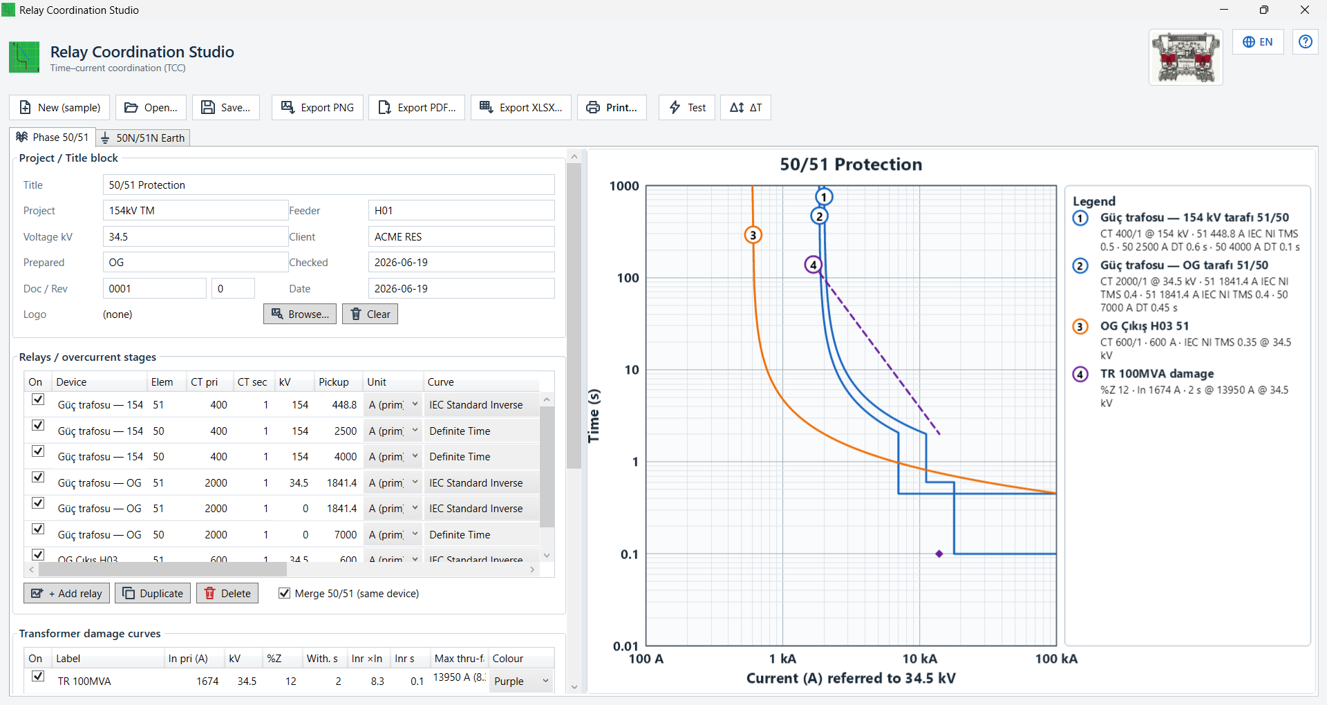Screen dimensions: 1327x705
Task: Click the Clear logo trash icon
Action: (356, 314)
